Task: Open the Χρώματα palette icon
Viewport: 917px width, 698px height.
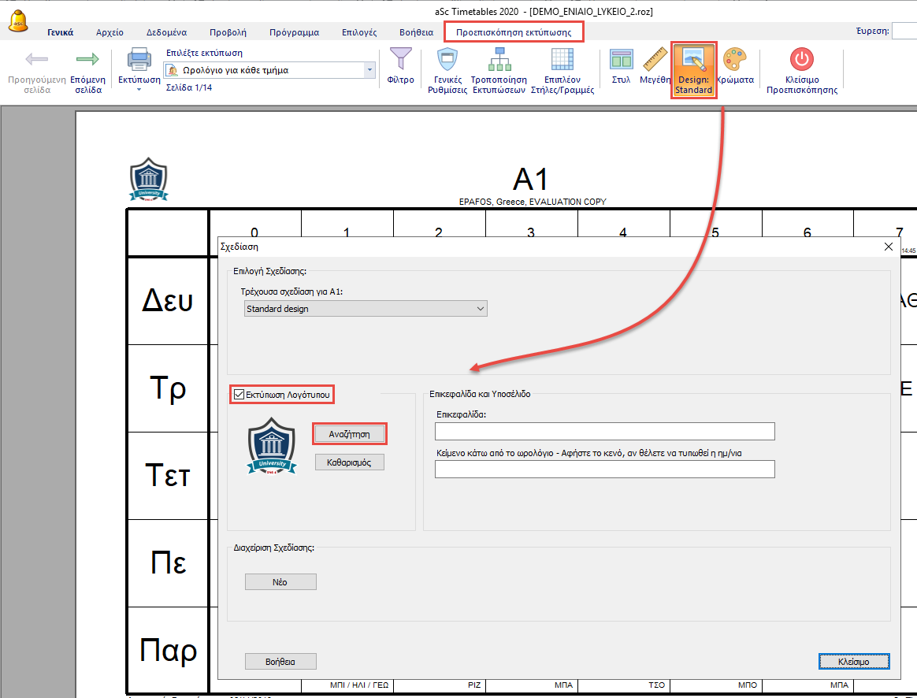Action: (734, 61)
